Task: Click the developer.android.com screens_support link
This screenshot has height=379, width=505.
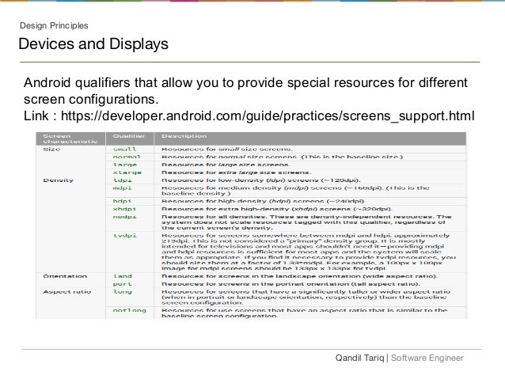Action: [x=268, y=116]
